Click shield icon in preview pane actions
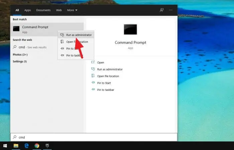 pos(93,69)
